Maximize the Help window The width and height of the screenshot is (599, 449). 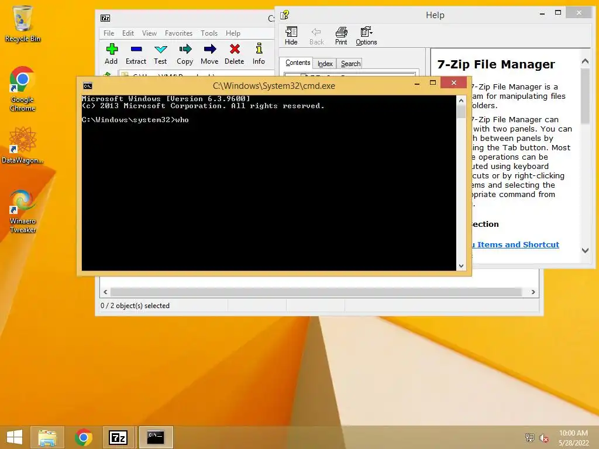(558, 13)
